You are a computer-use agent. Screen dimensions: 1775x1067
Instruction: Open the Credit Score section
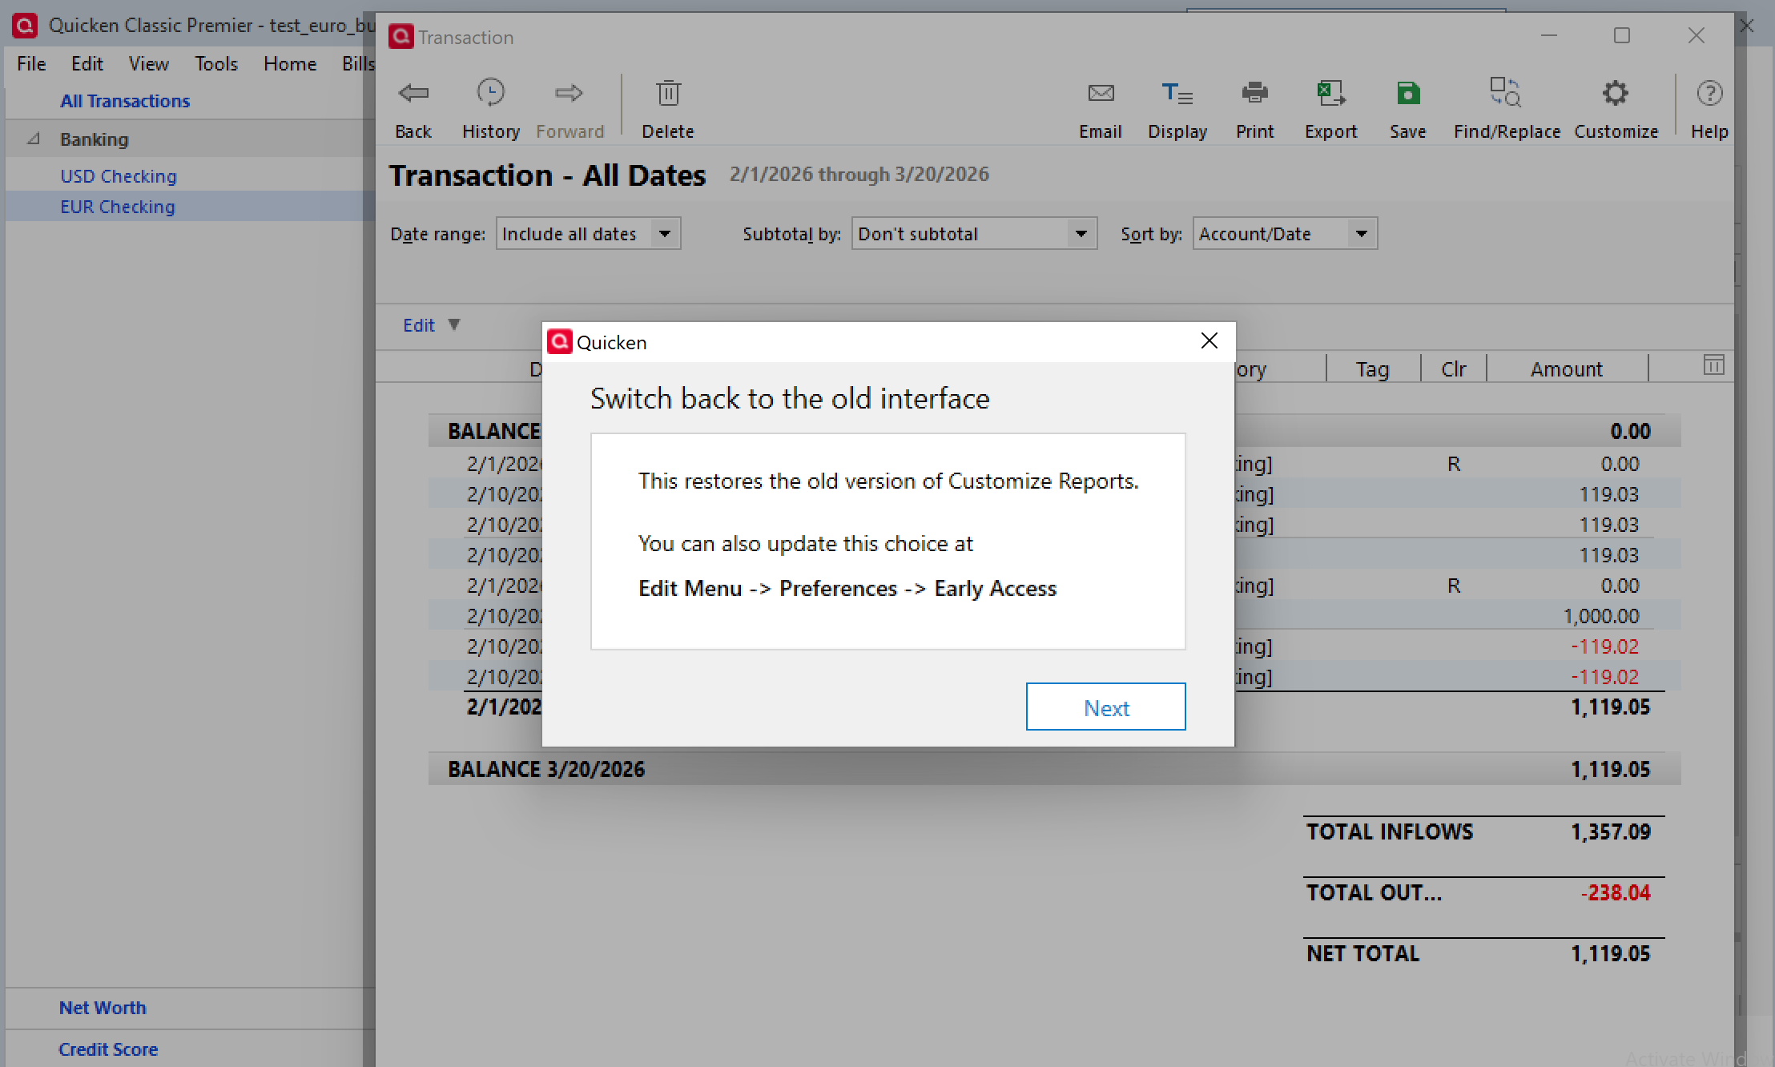click(x=108, y=1049)
